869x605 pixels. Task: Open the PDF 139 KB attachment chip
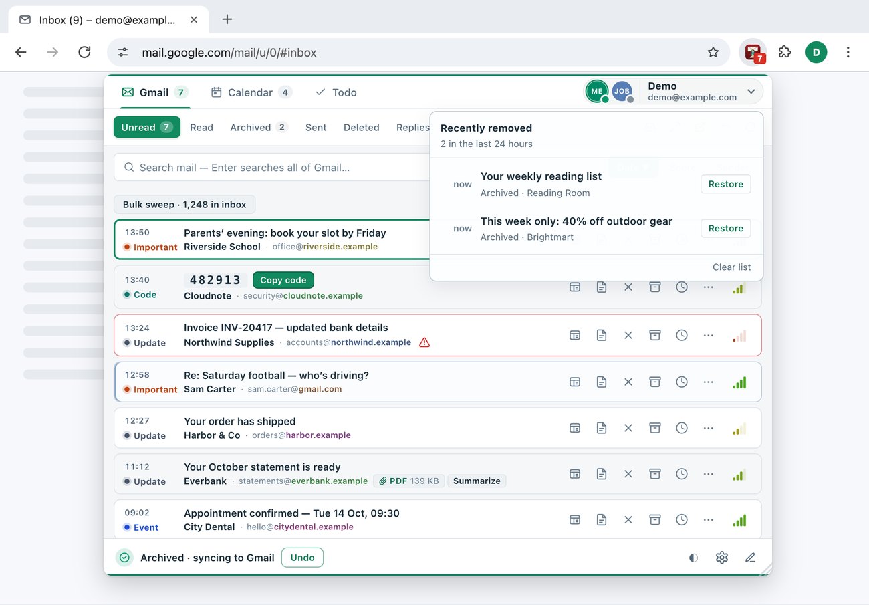point(409,481)
